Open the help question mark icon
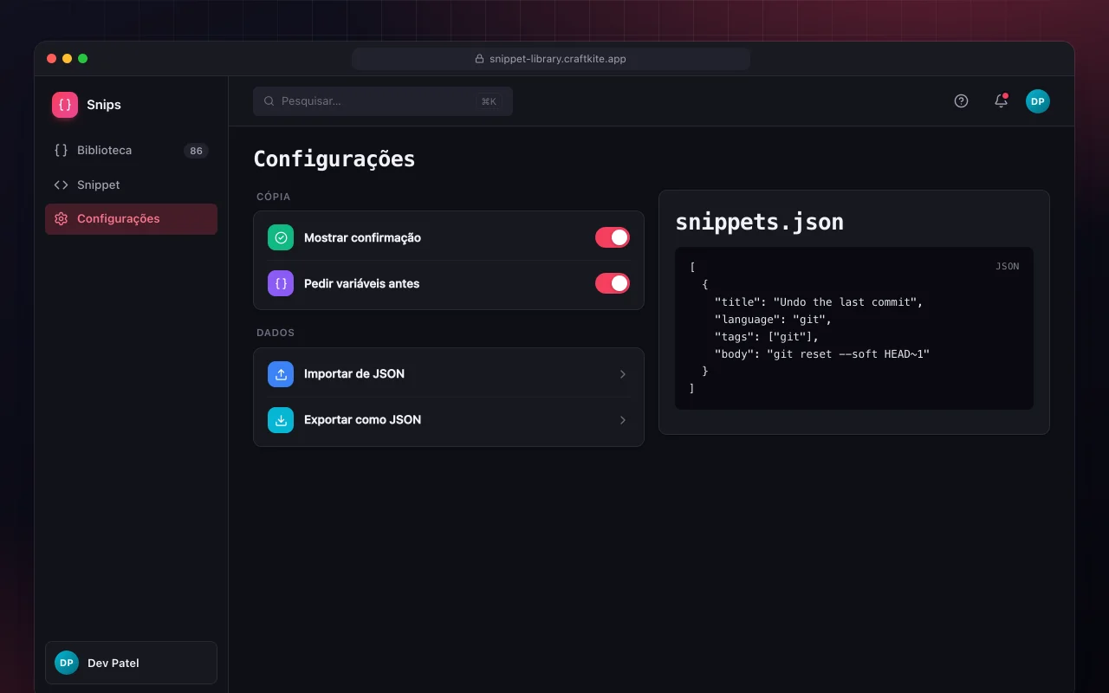Viewport: 1109px width, 693px height. (961, 101)
